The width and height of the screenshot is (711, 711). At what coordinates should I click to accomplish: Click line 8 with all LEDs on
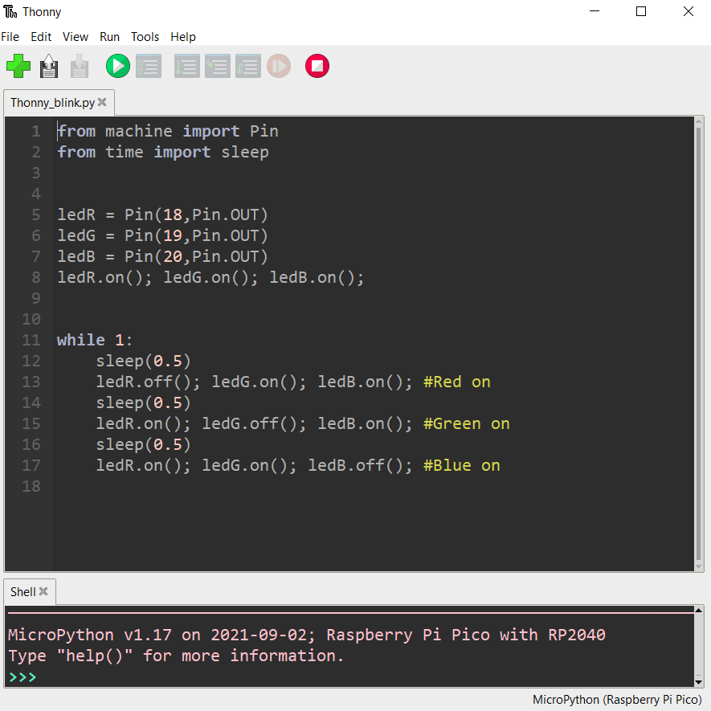210,277
